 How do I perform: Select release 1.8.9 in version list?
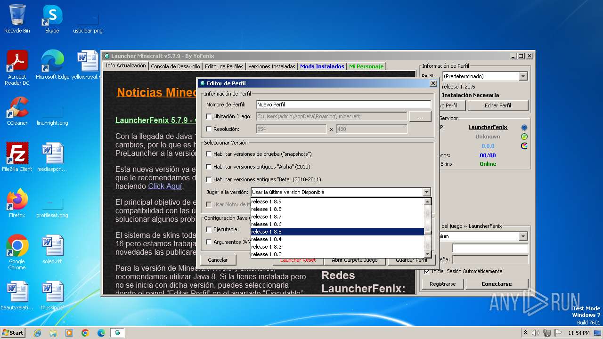[x=337, y=202]
